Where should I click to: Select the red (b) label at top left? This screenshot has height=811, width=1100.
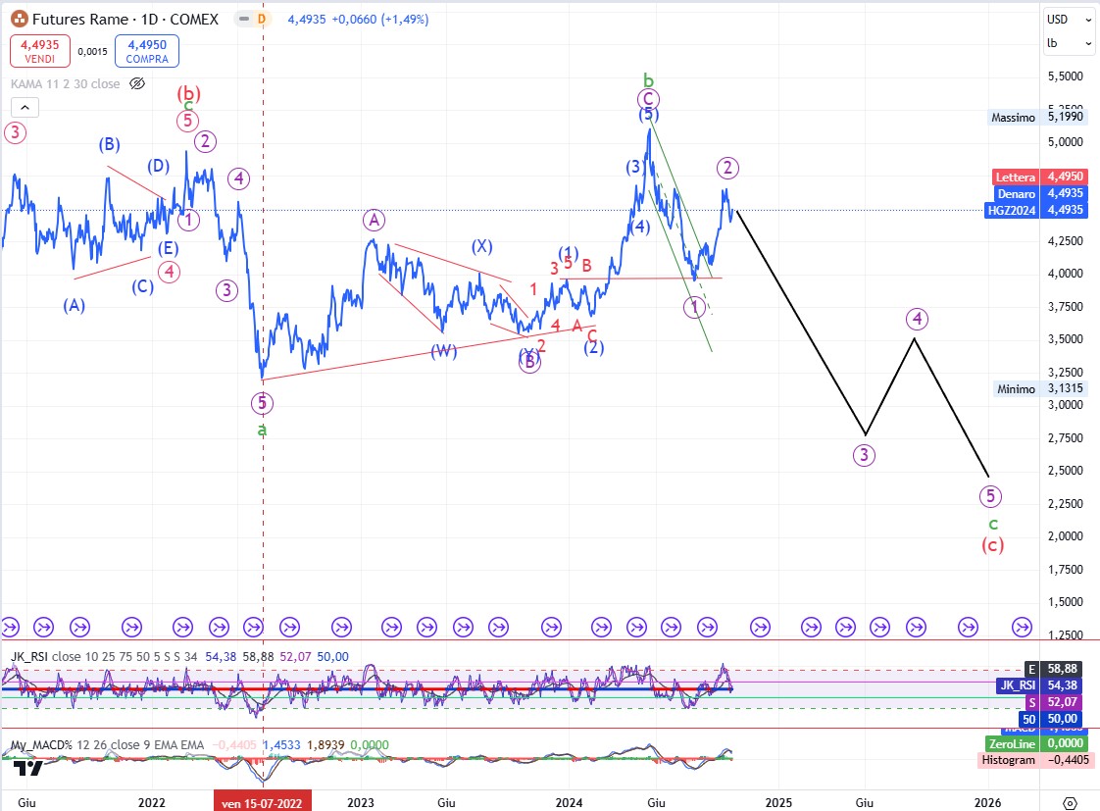(x=188, y=92)
